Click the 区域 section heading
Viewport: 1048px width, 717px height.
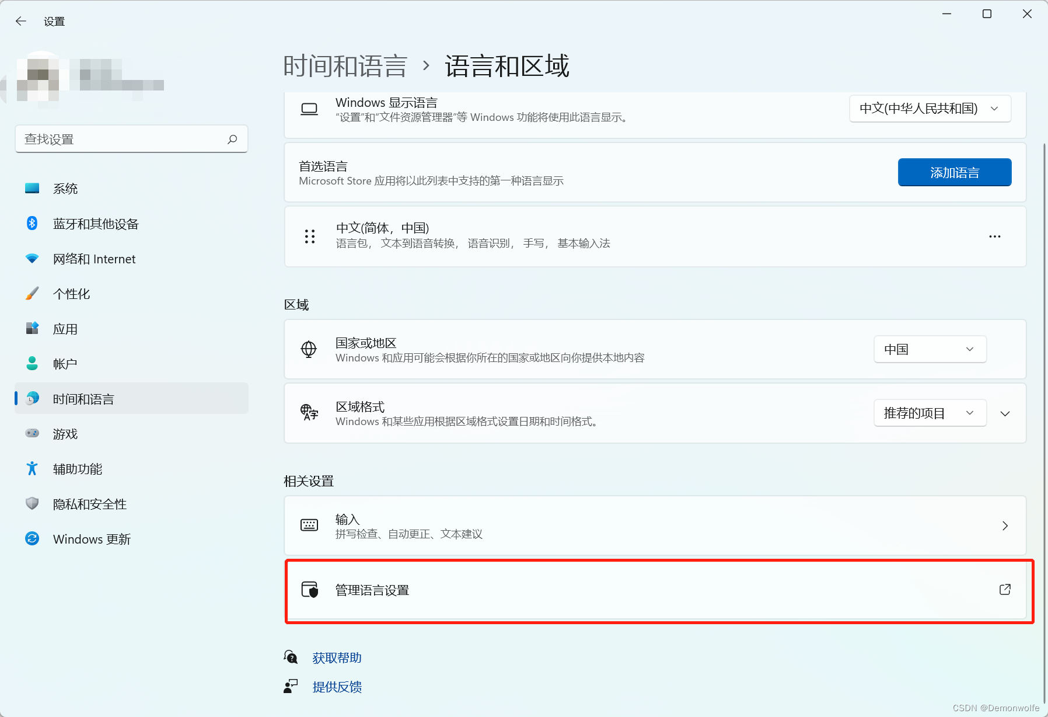296,305
